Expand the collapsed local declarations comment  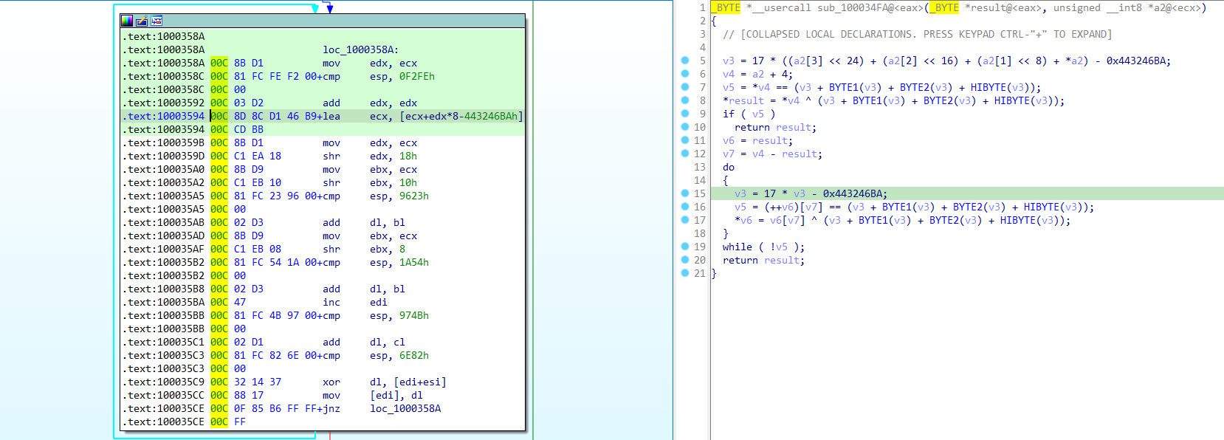(917, 34)
